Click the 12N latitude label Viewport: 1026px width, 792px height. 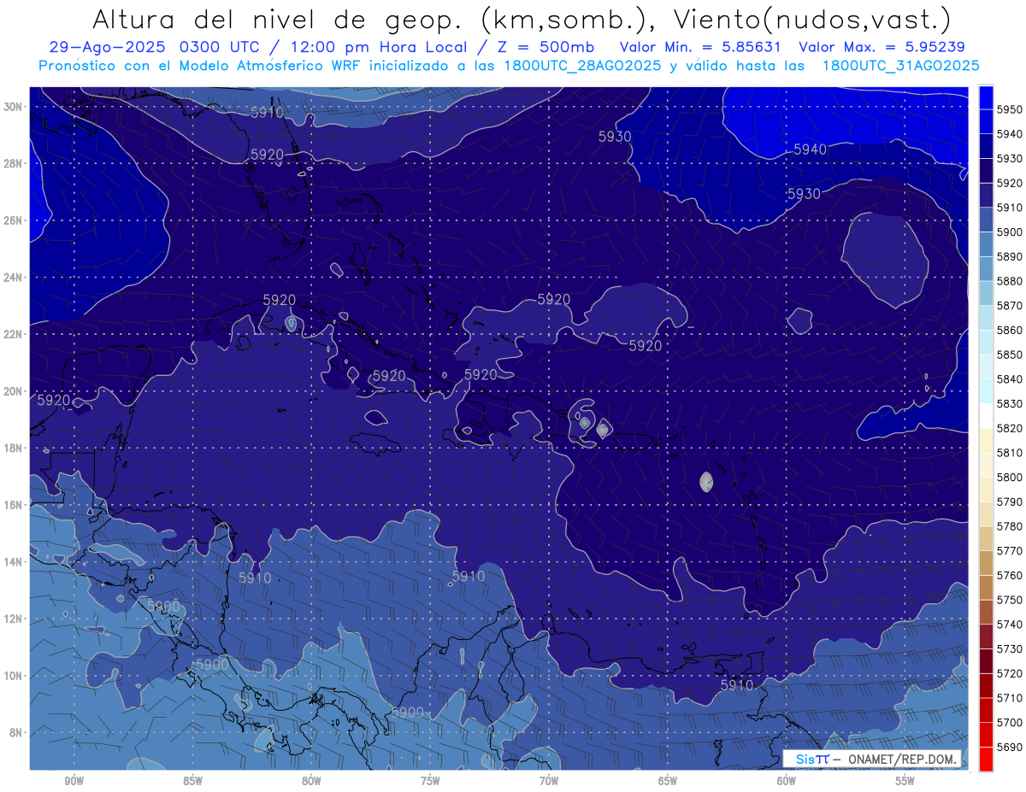click(x=12, y=619)
